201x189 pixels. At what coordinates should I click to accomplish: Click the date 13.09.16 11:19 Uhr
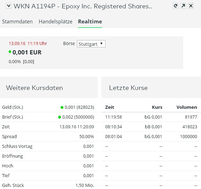pyautogui.click(x=28, y=44)
